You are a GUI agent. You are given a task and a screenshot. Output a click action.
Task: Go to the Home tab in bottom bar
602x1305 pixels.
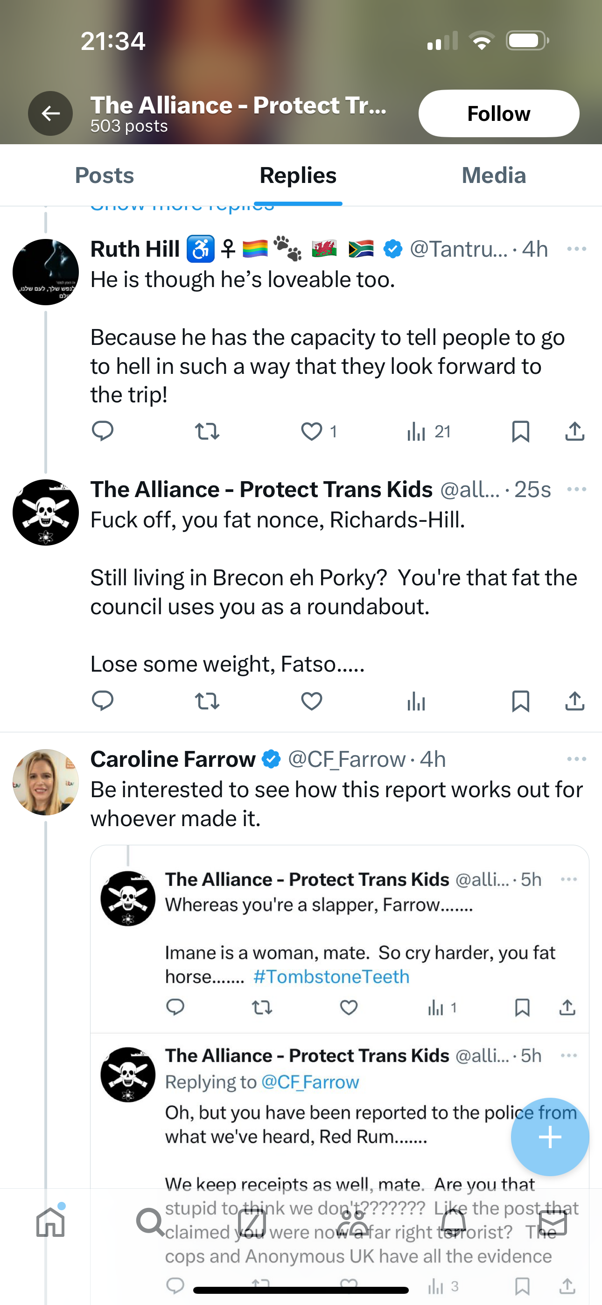click(51, 1222)
